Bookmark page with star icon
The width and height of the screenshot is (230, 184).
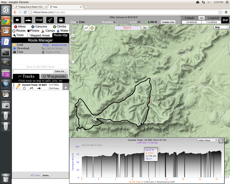coord(220,12)
